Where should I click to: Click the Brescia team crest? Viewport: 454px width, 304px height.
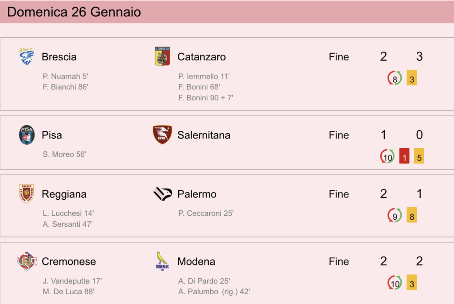coord(27,56)
